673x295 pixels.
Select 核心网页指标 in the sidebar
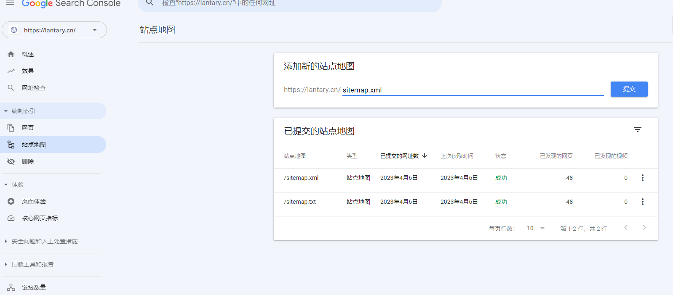(x=40, y=218)
